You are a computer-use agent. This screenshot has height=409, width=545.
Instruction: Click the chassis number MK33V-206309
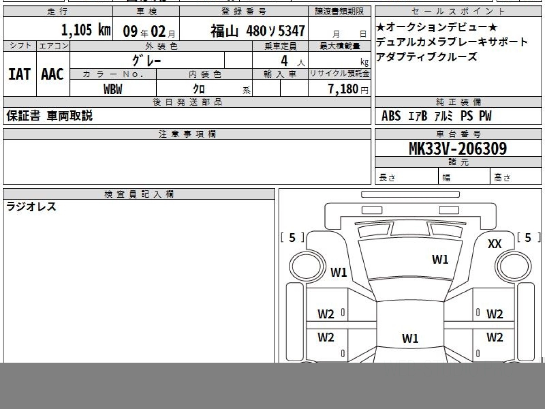[x=458, y=148]
